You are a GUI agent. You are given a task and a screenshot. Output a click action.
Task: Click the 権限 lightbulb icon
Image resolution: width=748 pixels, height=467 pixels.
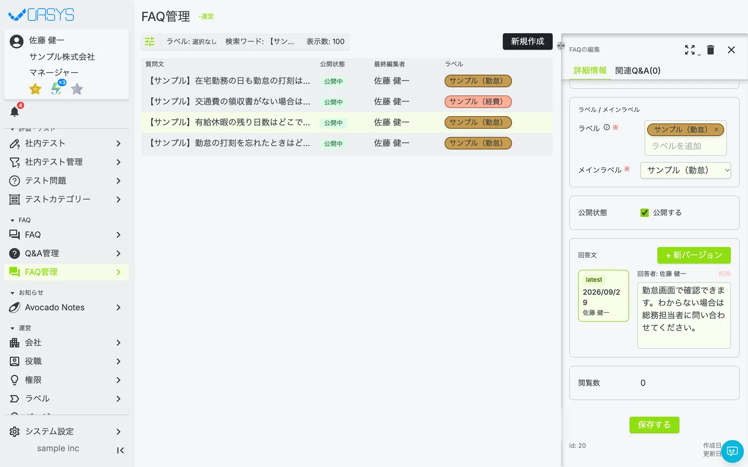(15, 380)
